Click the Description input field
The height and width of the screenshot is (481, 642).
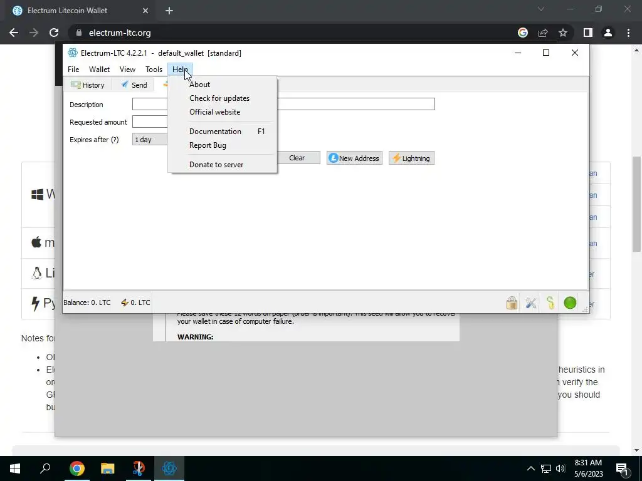283,104
